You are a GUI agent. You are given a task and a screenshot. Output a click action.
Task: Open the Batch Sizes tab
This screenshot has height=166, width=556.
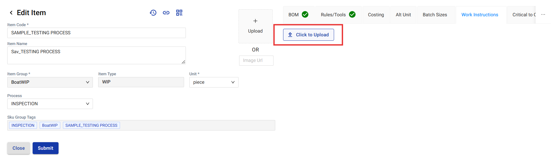[x=435, y=15]
